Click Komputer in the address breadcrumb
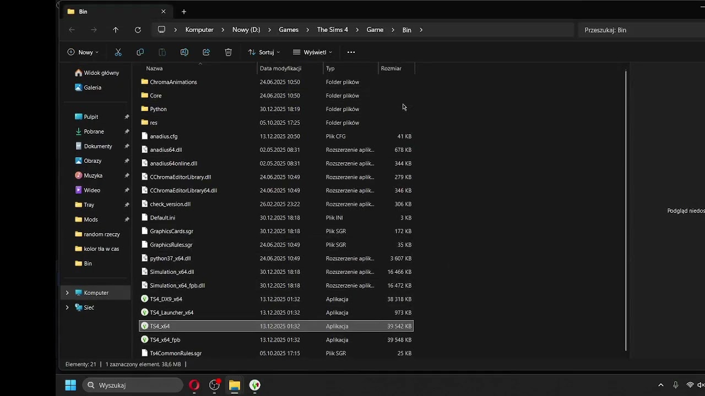This screenshot has height=396, width=705. pyautogui.click(x=199, y=30)
